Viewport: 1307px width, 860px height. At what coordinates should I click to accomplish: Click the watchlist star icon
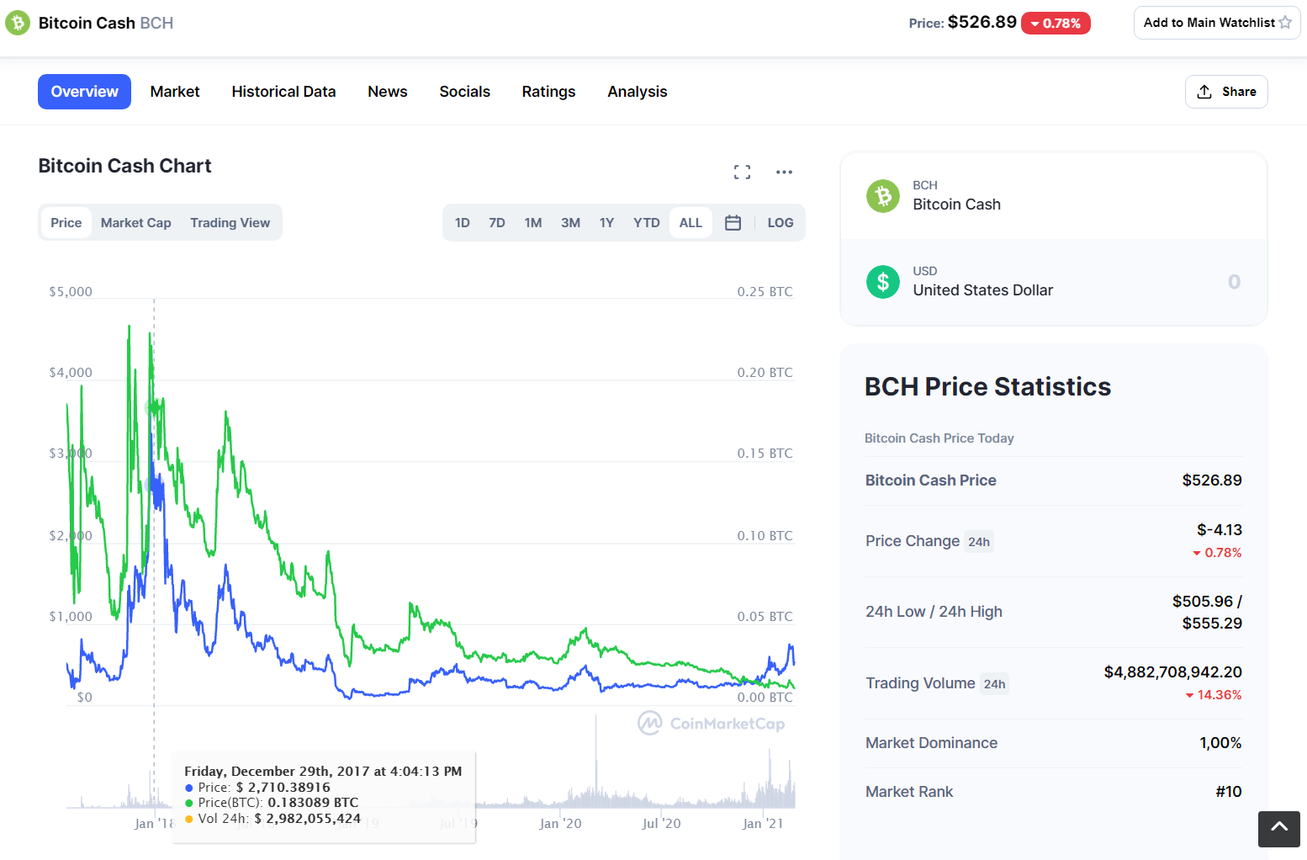(1285, 23)
